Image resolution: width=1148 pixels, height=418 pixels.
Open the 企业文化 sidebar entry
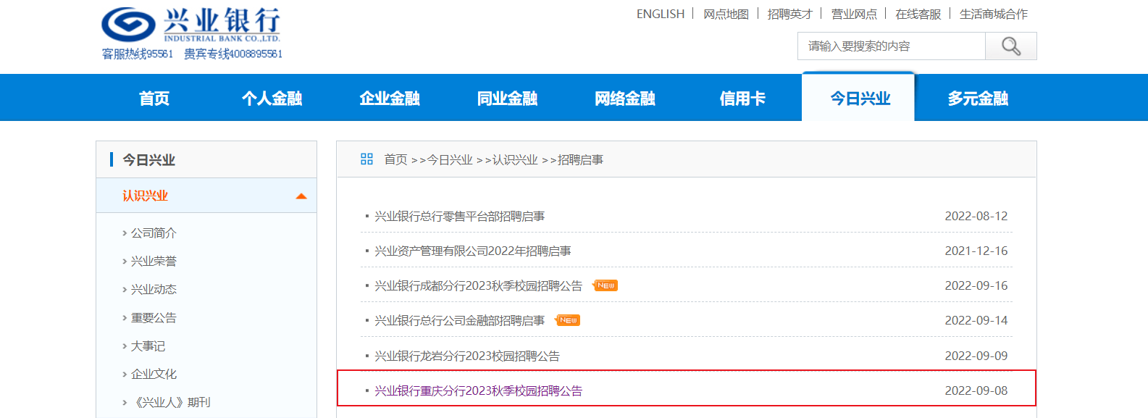(154, 374)
